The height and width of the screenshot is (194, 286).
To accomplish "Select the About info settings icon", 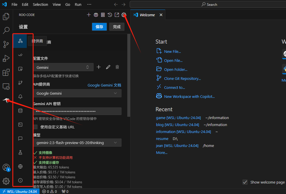I will (x=20, y=180).
